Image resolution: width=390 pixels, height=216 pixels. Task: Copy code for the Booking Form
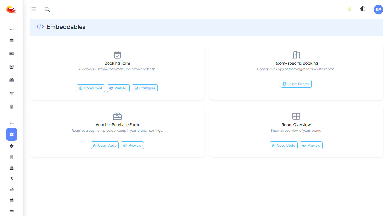(x=91, y=88)
